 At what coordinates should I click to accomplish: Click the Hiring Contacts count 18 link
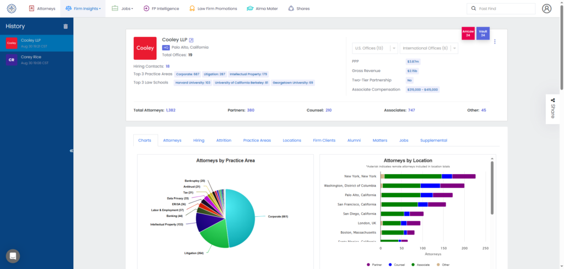coord(167,66)
